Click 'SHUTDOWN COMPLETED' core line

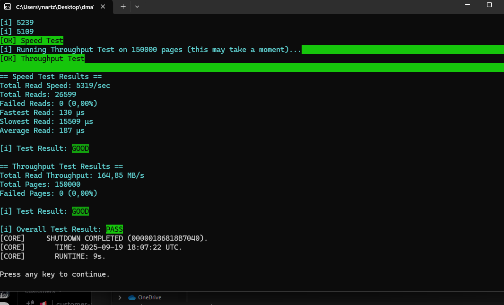tap(104, 238)
